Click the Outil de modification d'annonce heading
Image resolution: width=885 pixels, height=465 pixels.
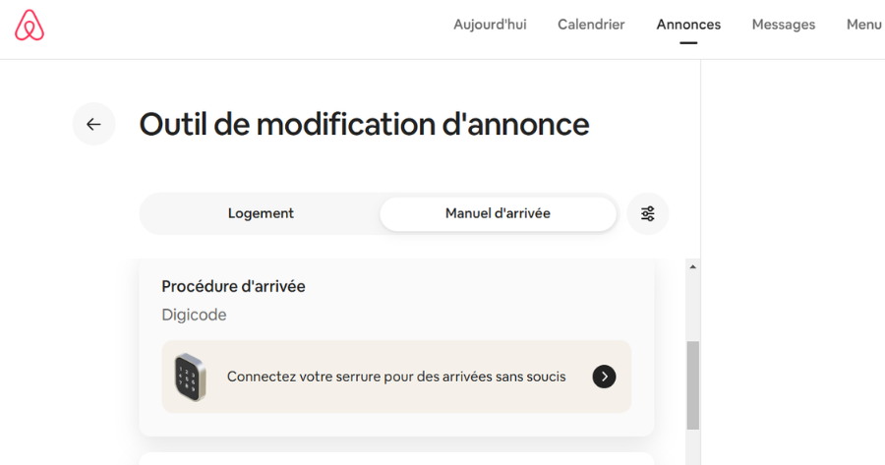pos(364,124)
